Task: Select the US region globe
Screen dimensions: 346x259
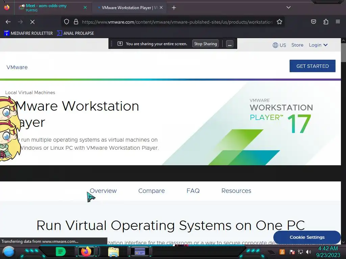Action: tap(279, 45)
